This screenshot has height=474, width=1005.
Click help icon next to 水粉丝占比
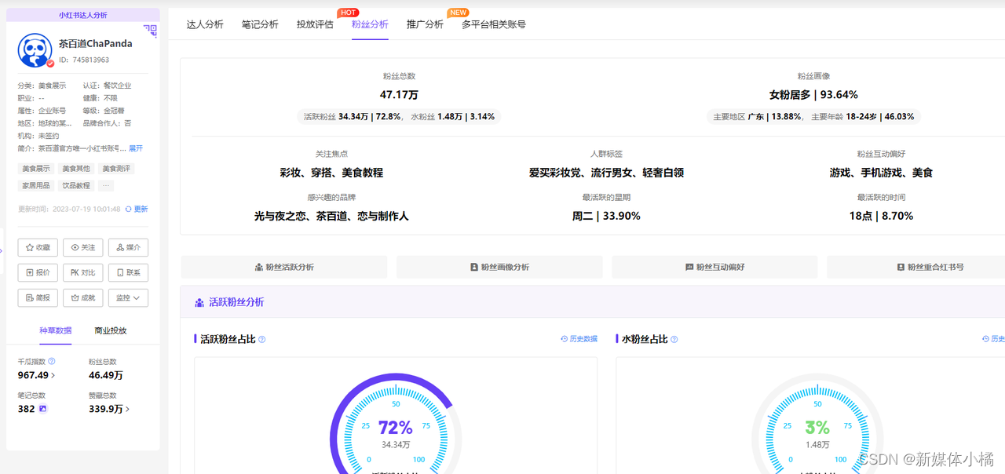point(674,340)
